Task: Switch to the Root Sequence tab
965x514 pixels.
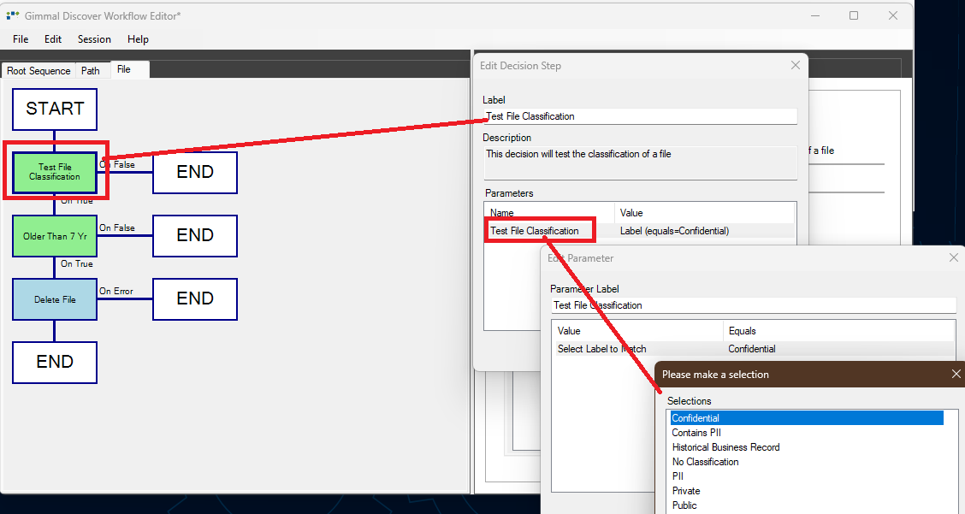Action: (38, 70)
